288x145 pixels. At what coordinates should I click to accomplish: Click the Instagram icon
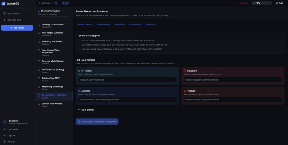185,71
